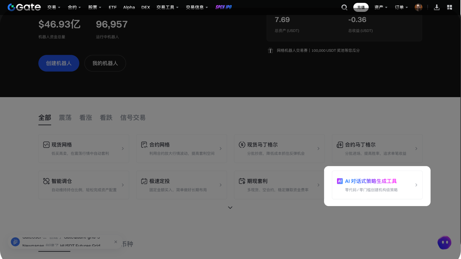This screenshot has width=461, height=259.
Task: Click the gift icon for trading competition
Action: tap(270, 50)
